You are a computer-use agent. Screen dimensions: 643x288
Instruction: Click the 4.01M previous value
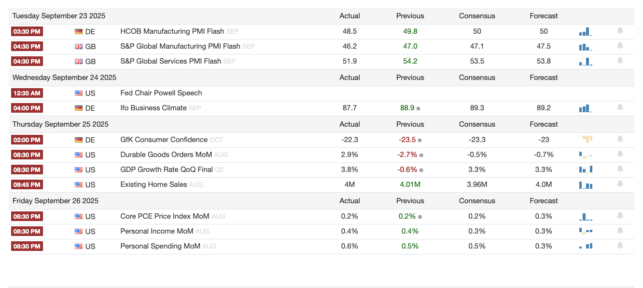tap(410, 184)
